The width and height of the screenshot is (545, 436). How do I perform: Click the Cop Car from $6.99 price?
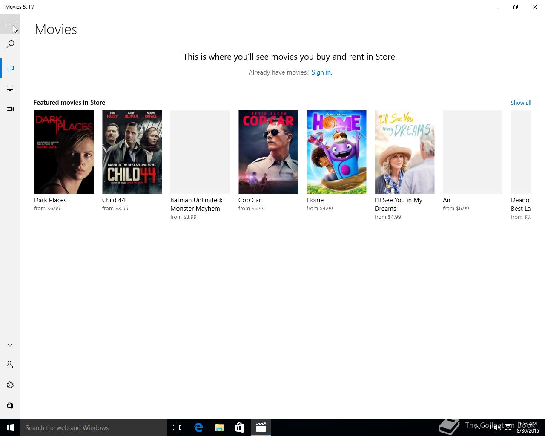point(252,209)
